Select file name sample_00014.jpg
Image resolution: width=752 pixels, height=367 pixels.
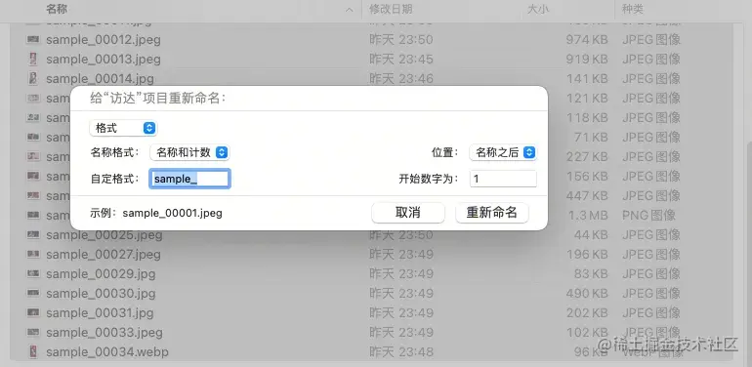[100, 78]
